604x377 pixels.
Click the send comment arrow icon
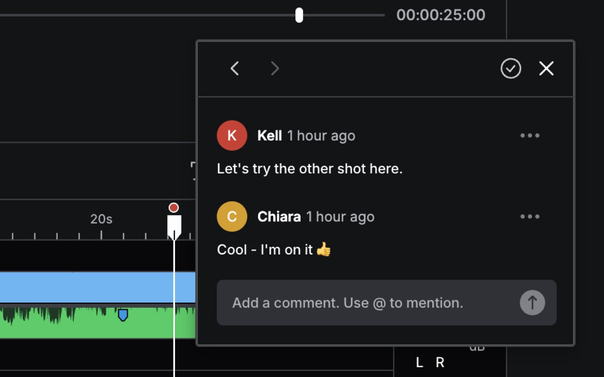(532, 303)
